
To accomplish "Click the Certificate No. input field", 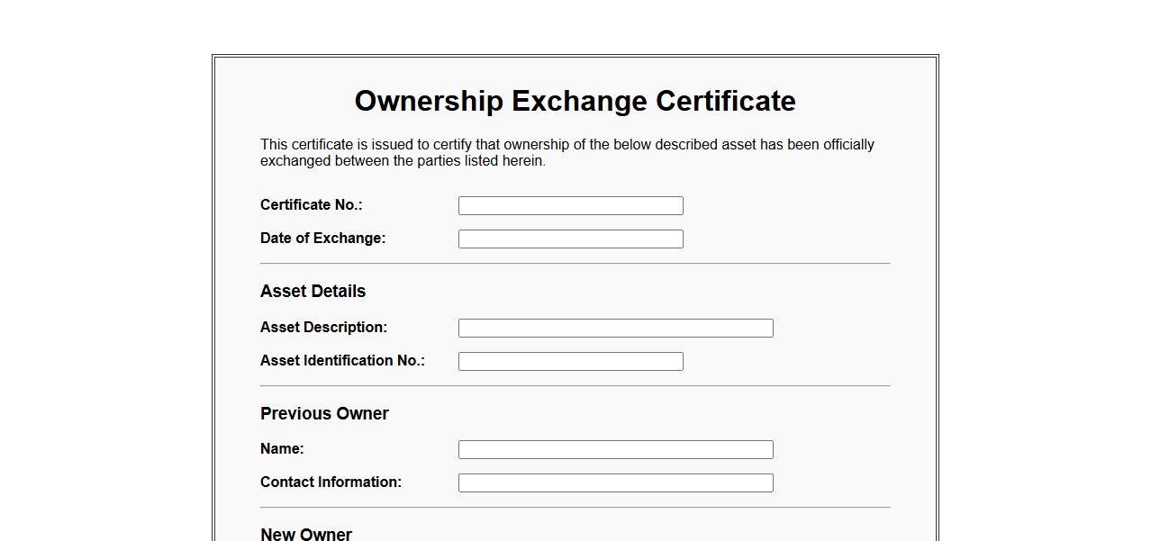I will (x=570, y=205).
